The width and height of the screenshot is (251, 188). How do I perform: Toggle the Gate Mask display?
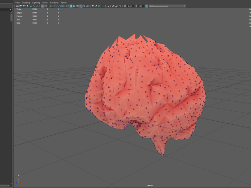(52, 6)
